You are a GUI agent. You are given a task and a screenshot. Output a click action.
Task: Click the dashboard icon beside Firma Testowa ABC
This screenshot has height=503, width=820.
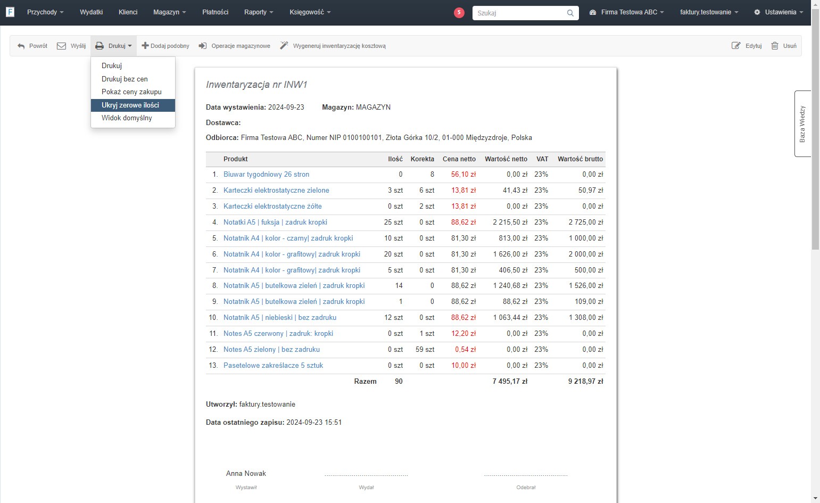(593, 12)
